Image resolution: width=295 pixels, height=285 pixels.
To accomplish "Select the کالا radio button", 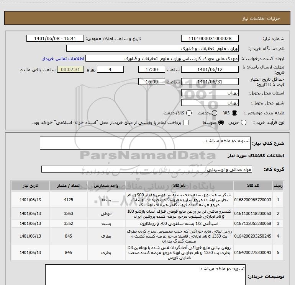I will click(234, 113).
